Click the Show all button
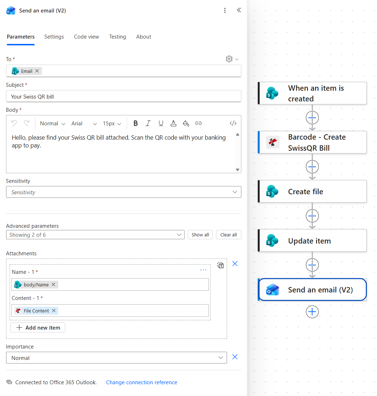The image size is (377, 396). point(200,235)
